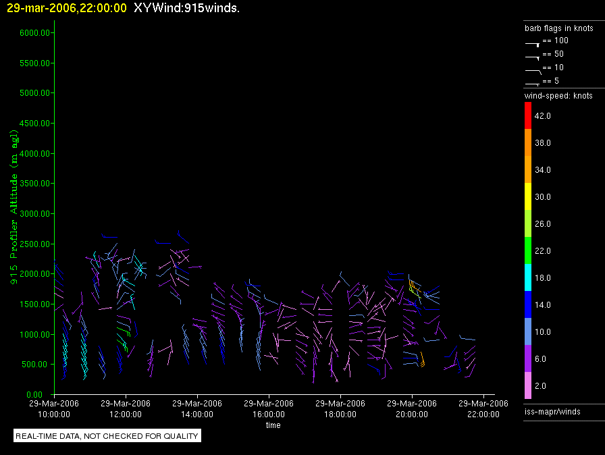
Task: Select the yellow-green 26.0 color band
Action: [528, 223]
